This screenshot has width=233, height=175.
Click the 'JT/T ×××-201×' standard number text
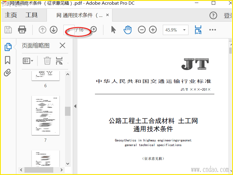[195, 90]
